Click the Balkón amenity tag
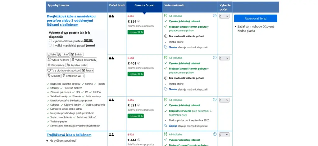318x146 pixels. (x=77, y=55)
